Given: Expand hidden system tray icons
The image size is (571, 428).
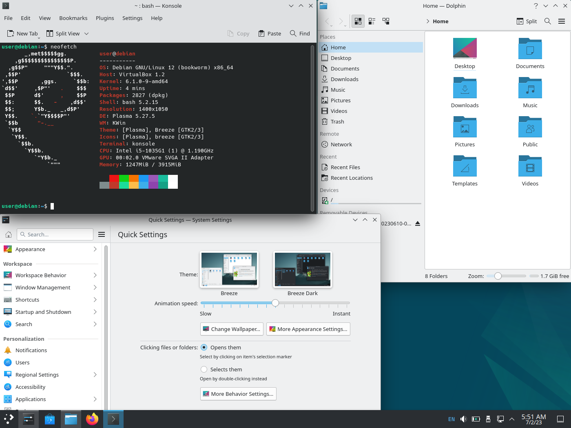Looking at the screenshot, I should [x=511, y=419].
